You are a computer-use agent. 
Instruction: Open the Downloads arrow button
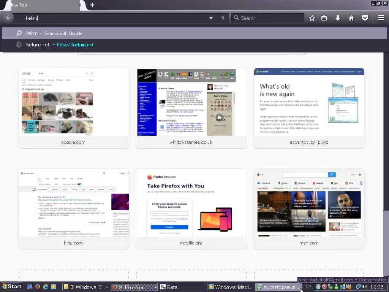pyautogui.click(x=338, y=18)
